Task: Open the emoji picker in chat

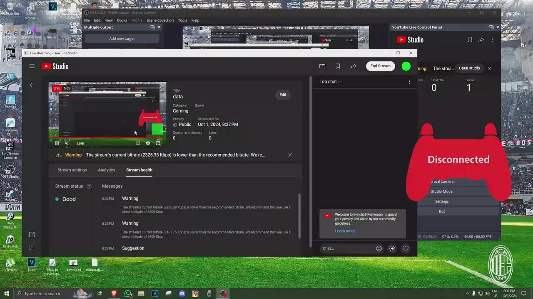Action: coord(379,248)
